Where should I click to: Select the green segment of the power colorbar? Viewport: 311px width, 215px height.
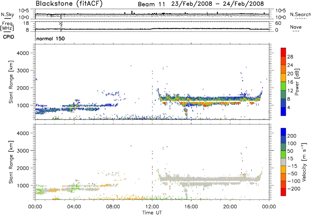coord(283,86)
